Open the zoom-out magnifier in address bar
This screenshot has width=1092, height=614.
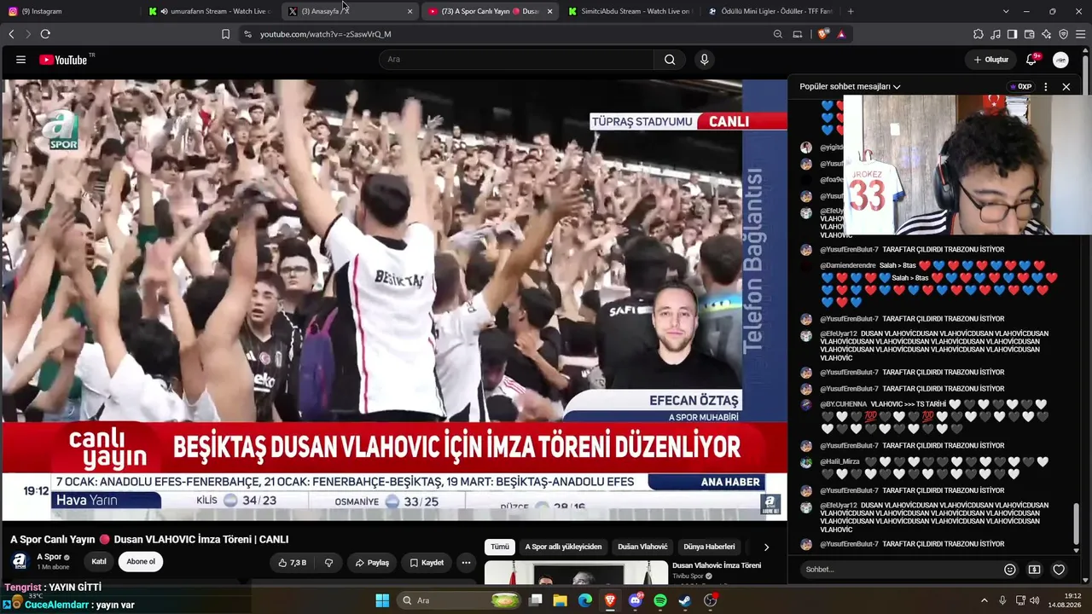pyautogui.click(x=778, y=34)
